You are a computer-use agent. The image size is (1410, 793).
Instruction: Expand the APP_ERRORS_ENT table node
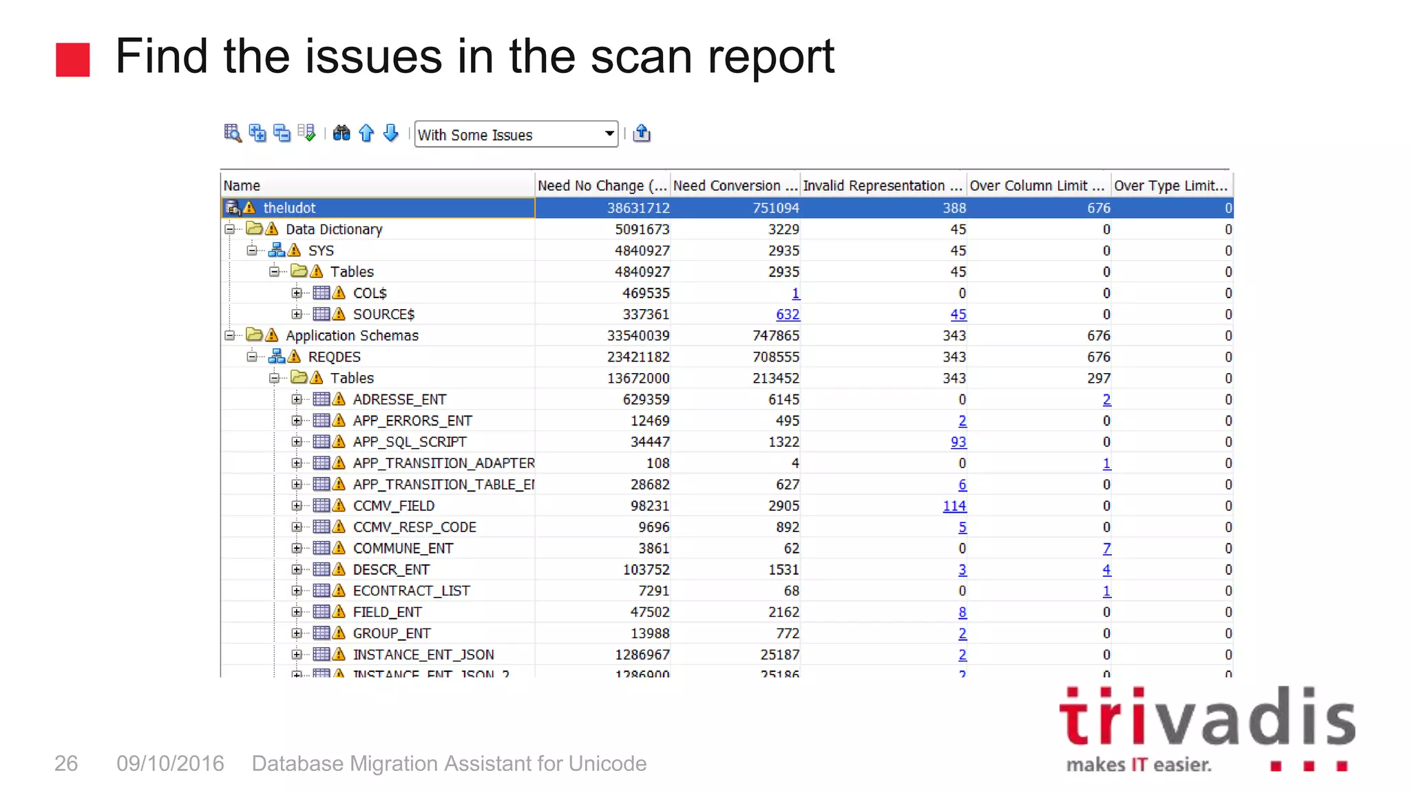pos(296,421)
